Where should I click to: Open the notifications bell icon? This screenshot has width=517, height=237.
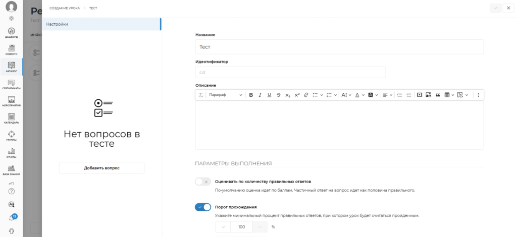pos(12,218)
